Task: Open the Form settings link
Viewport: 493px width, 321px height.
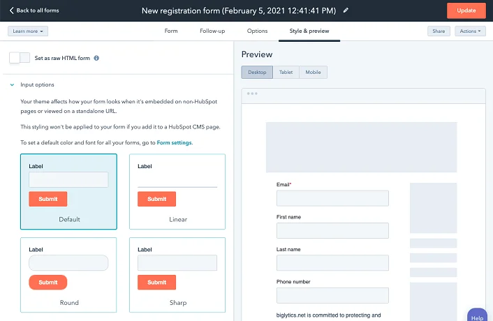Action: pyautogui.click(x=174, y=142)
